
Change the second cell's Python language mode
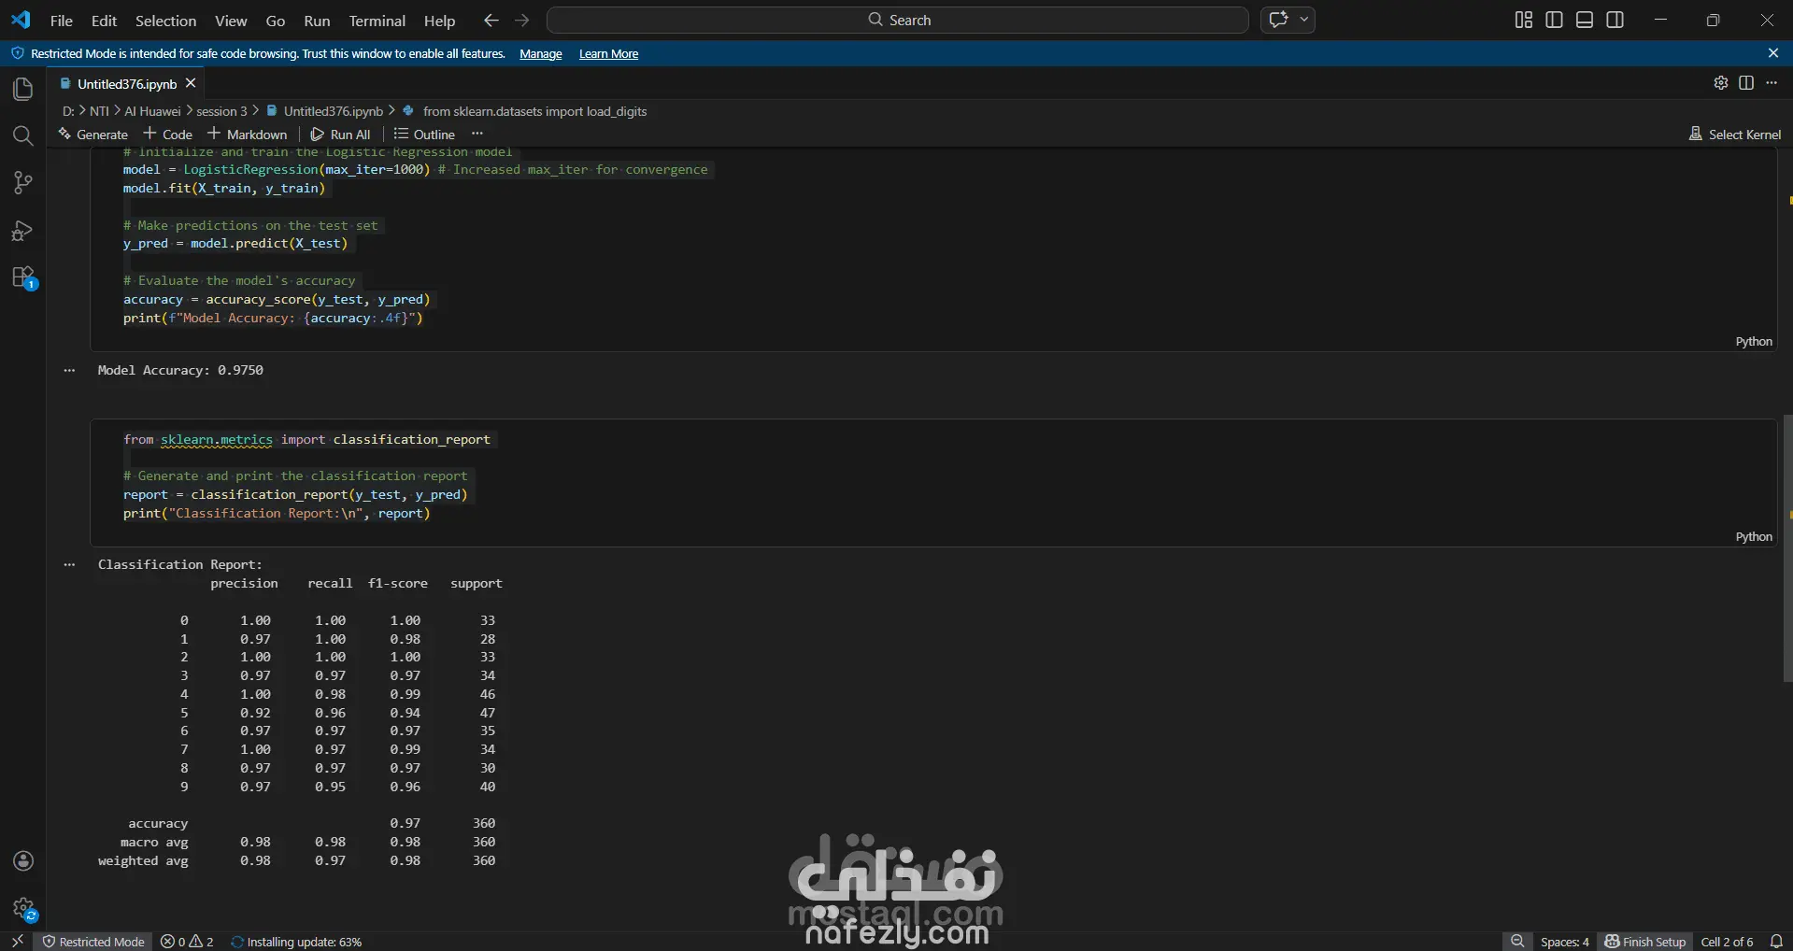[1754, 536]
